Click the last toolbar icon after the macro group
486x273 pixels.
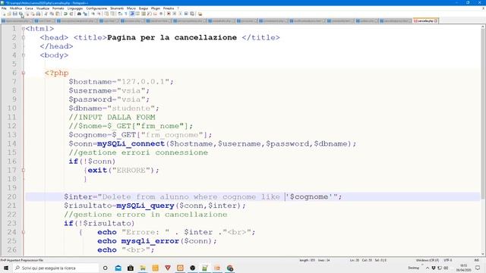pyautogui.click(x=200, y=14)
